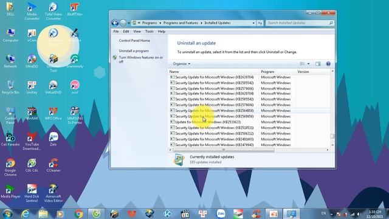Select the Computer desktop icon
This screenshot has width=389, height=219.
(x=10, y=35)
